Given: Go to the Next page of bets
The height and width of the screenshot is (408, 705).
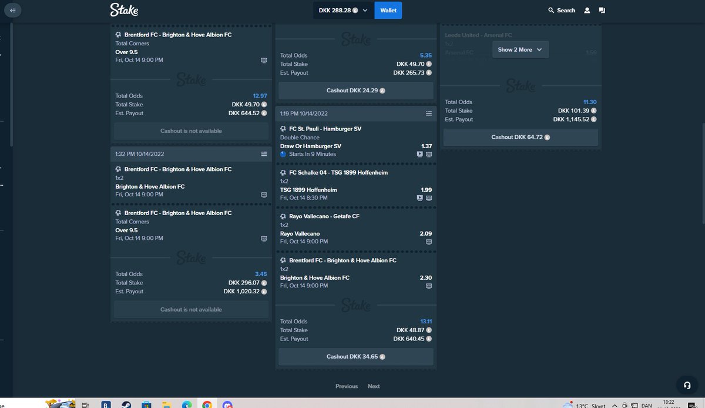Looking at the screenshot, I should [374, 386].
